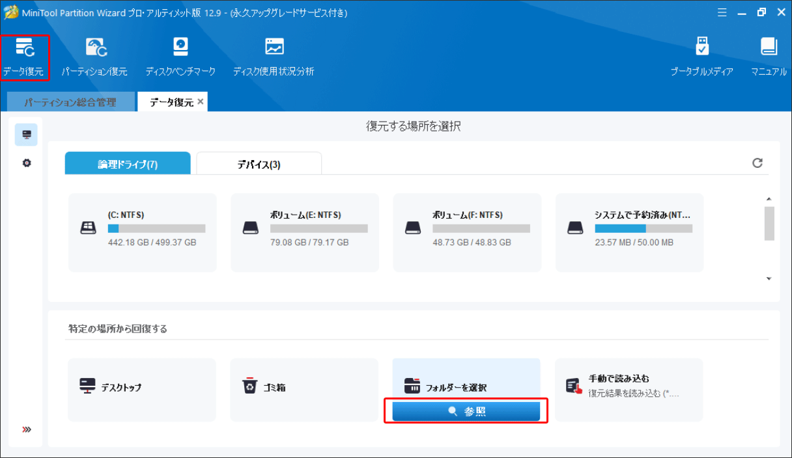This screenshot has width=792, height=458.
Task: Click the folder select icon
Action: click(413, 386)
